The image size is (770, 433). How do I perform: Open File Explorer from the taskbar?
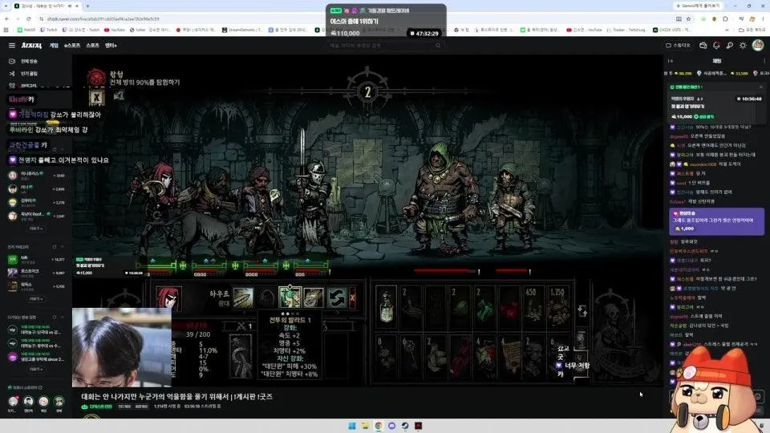[365, 426]
